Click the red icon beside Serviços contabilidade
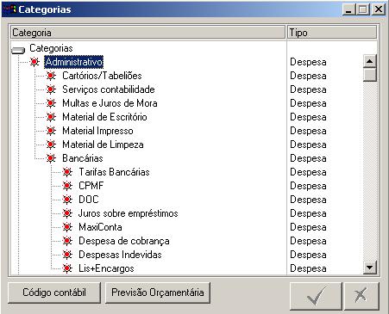This screenshot has height=314, width=389. tap(51, 89)
